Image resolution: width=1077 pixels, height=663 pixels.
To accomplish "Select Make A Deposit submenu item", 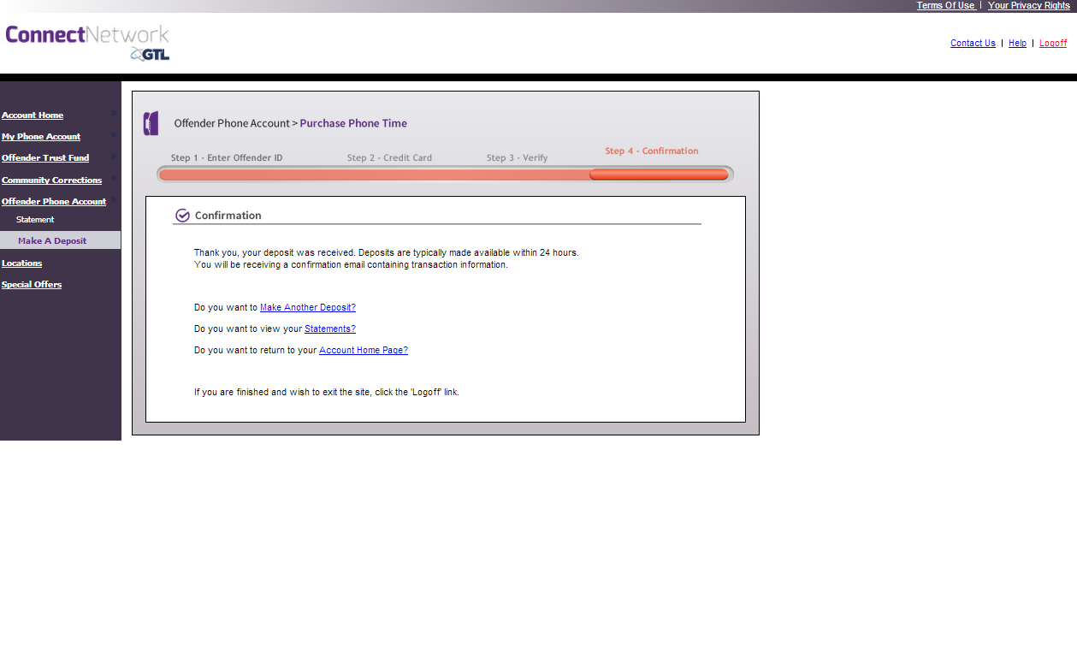I will (x=60, y=240).
